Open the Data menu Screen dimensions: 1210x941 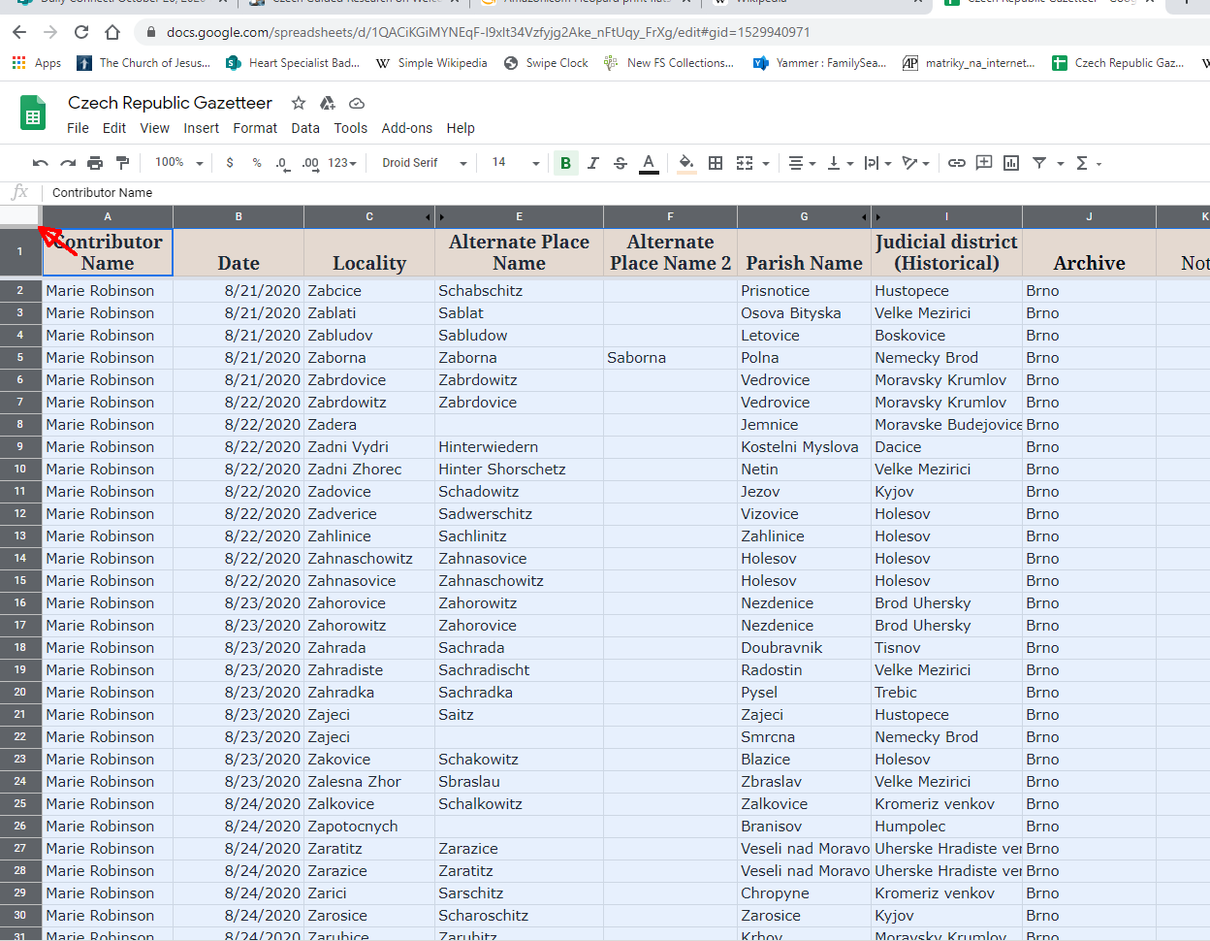pos(305,128)
